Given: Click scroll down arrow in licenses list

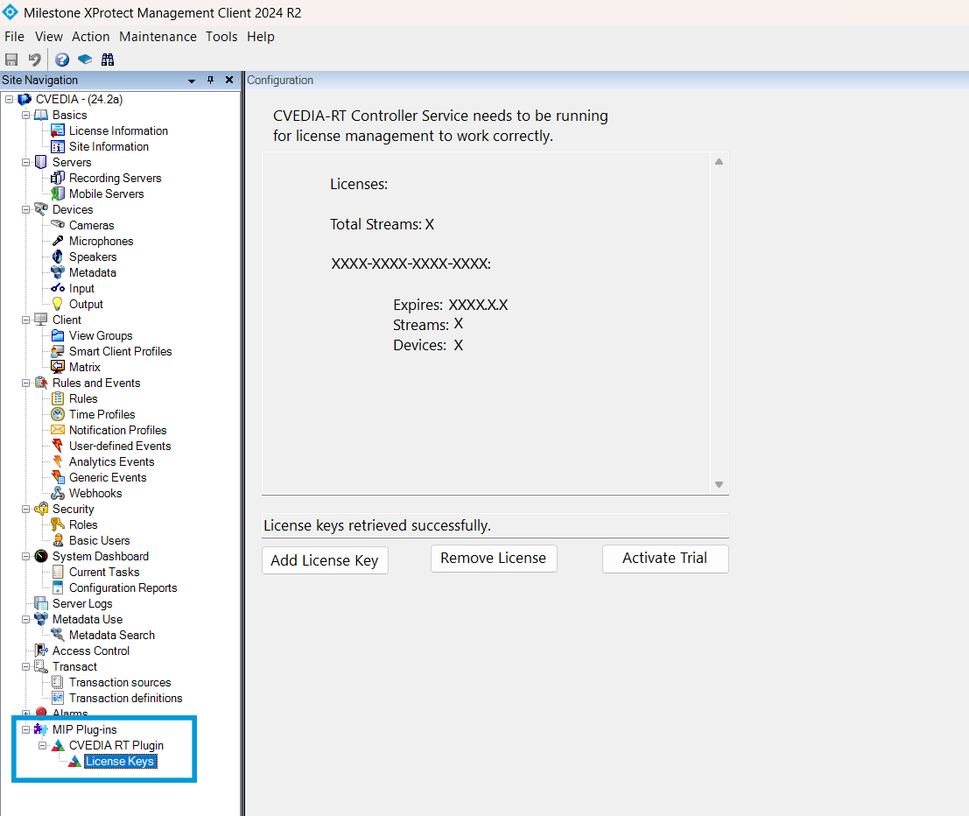Looking at the screenshot, I should [719, 485].
